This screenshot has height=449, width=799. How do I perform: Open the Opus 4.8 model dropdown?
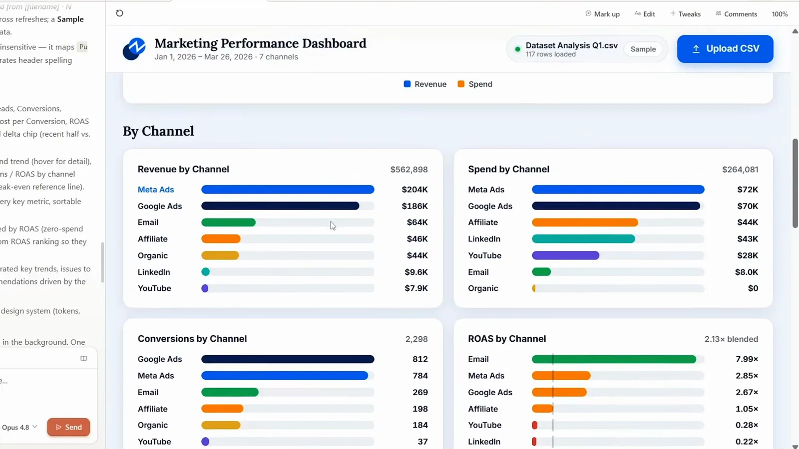click(x=19, y=427)
